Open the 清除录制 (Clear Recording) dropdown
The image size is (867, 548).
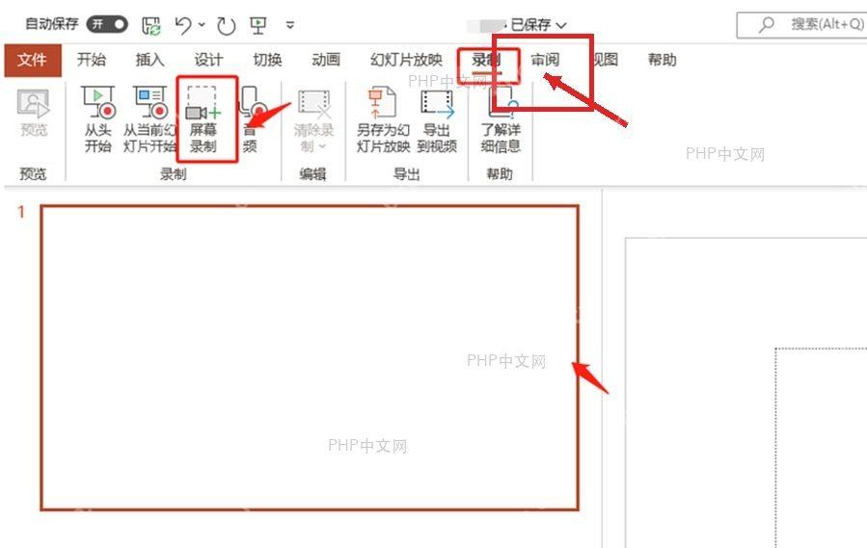coord(313,121)
